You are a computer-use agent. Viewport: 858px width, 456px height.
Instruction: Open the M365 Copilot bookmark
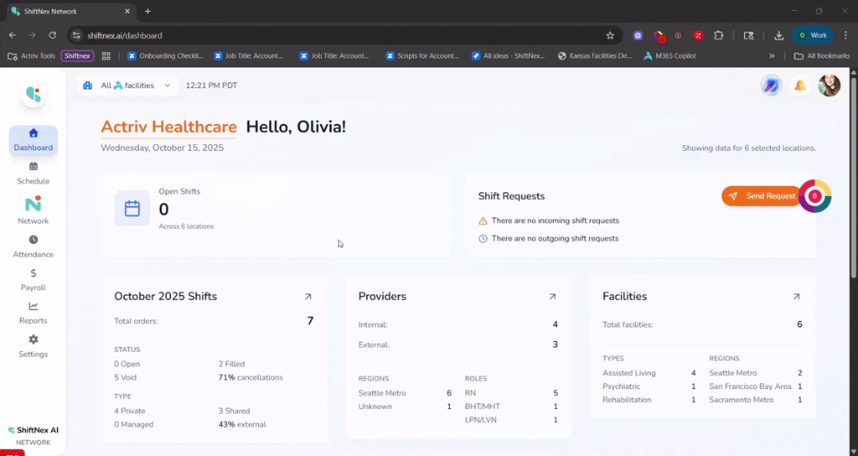(x=669, y=56)
